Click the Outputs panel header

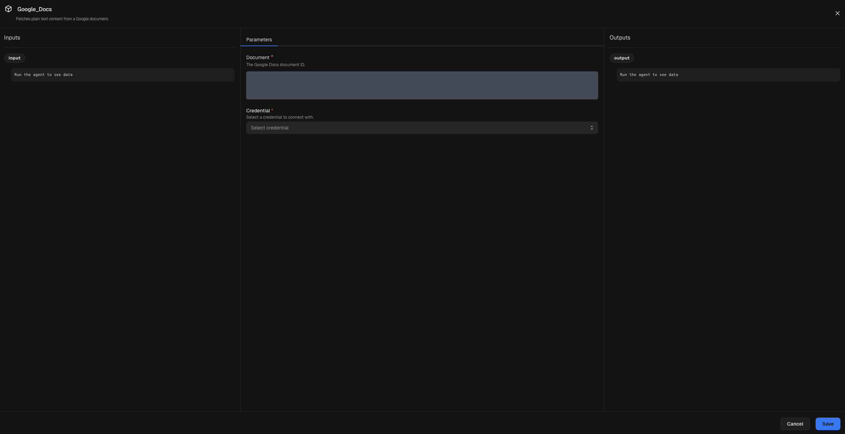(x=619, y=37)
